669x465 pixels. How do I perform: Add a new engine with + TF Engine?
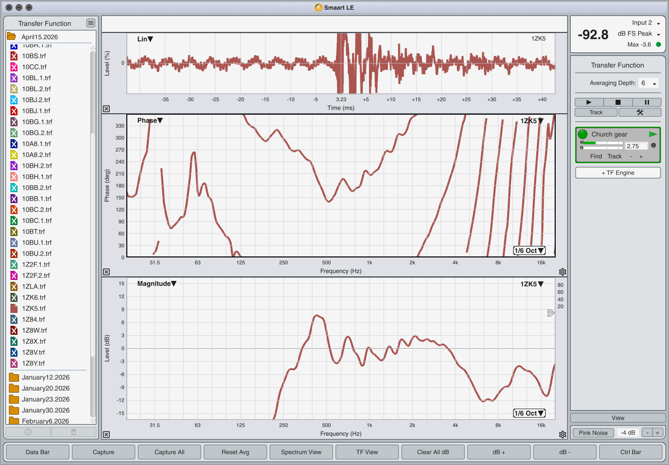[618, 173]
